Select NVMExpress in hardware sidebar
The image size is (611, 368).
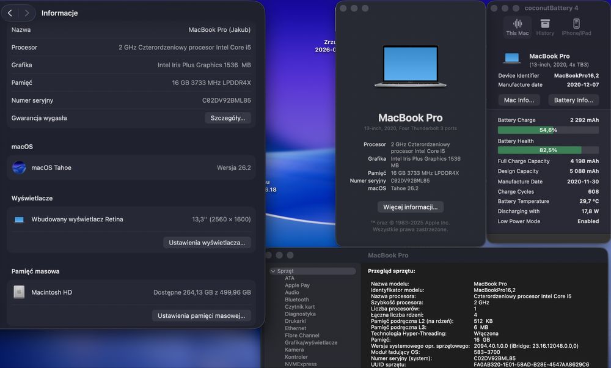click(301, 364)
